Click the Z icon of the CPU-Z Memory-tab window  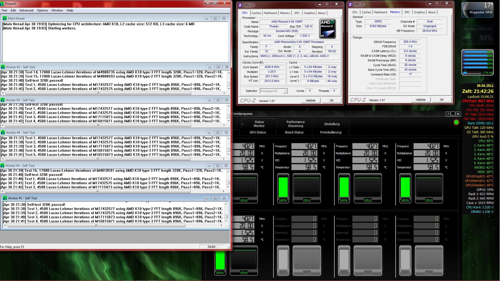coord(350,4)
